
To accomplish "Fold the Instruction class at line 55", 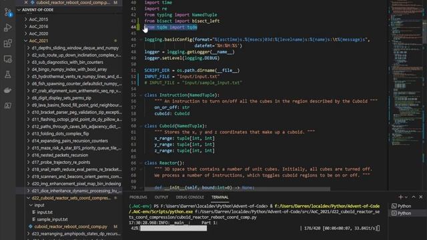I will [141, 95].
